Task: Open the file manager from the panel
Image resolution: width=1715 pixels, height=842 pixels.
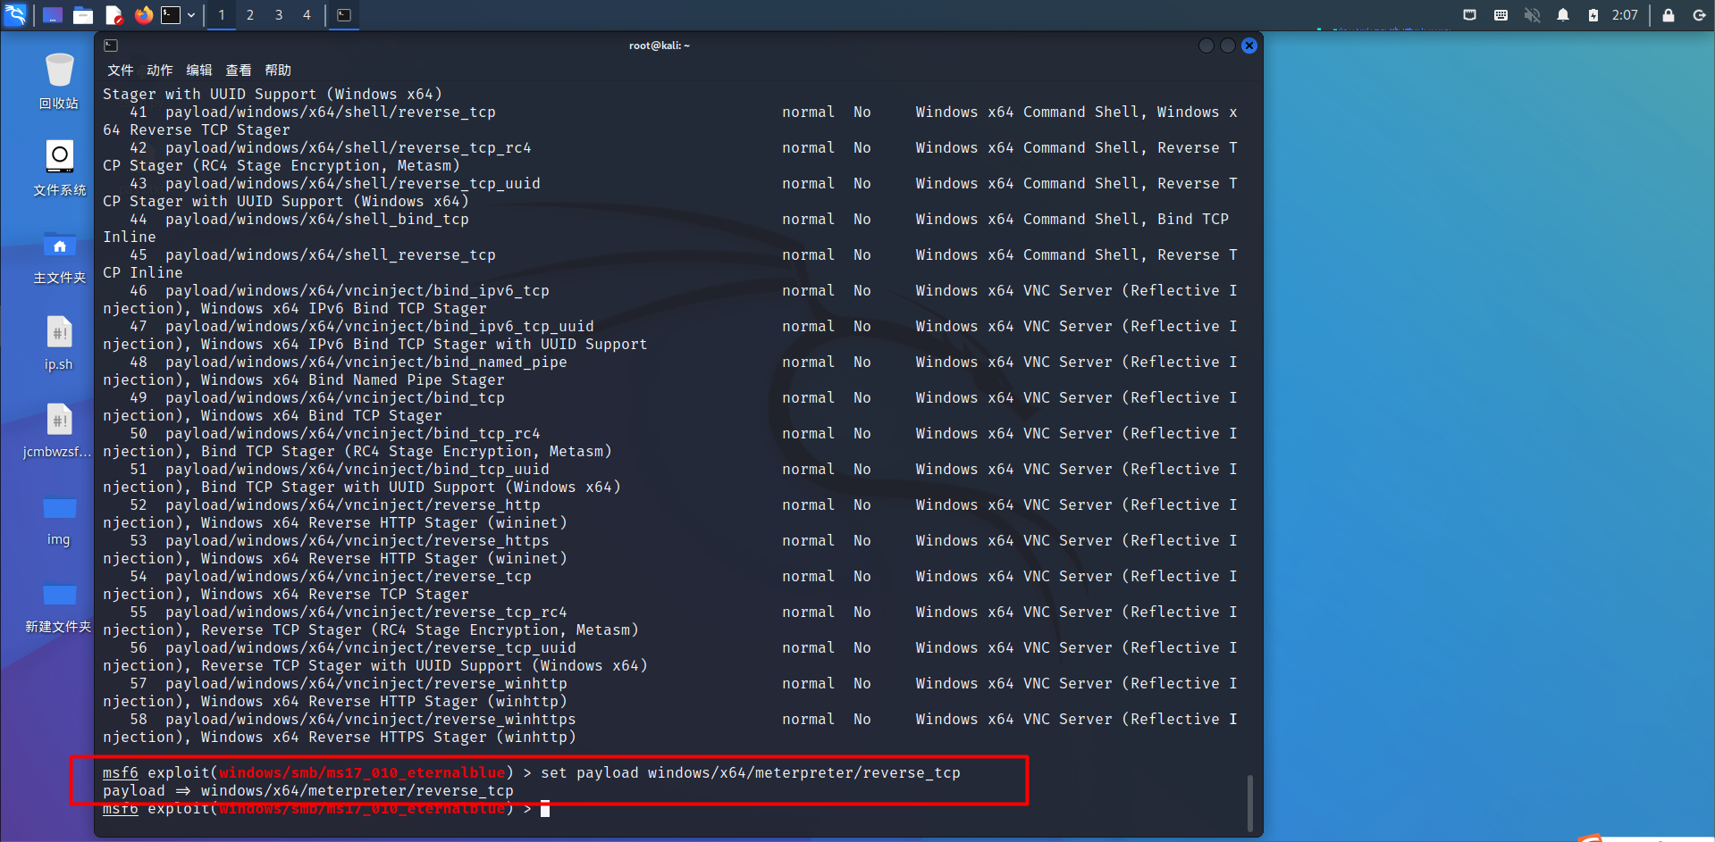Action: pos(83,15)
